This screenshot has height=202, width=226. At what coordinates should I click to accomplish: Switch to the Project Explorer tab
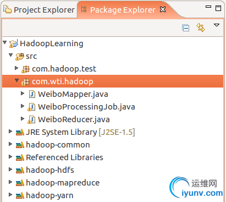[39, 10]
